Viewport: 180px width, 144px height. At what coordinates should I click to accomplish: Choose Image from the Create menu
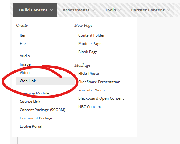(x=25, y=64)
